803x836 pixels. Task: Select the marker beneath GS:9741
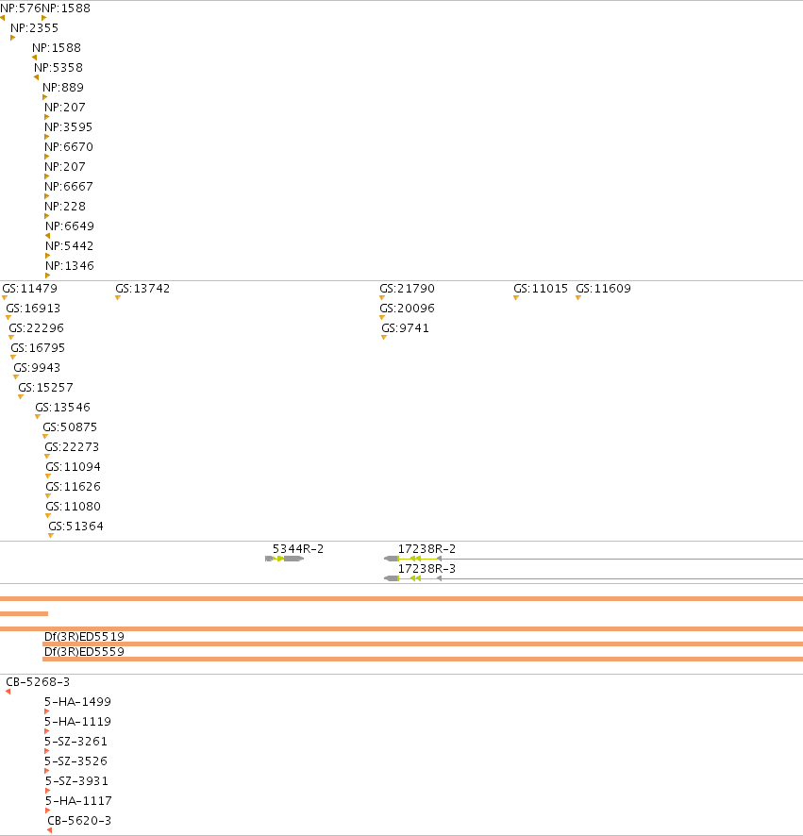pyautogui.click(x=384, y=338)
